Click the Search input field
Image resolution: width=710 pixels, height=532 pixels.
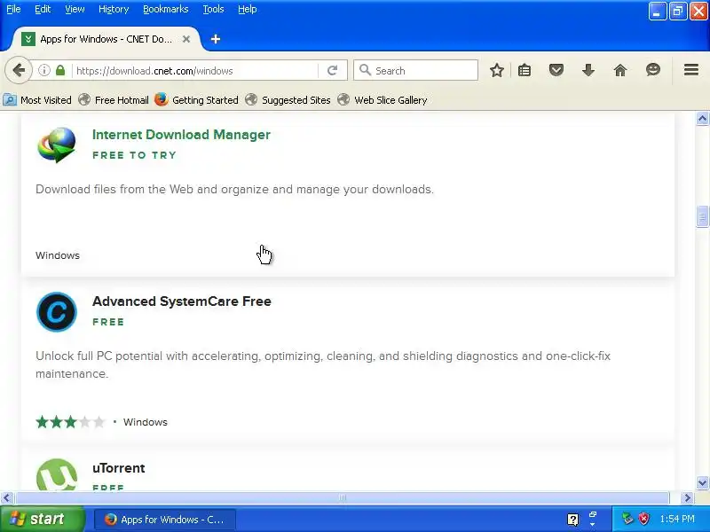pos(415,71)
